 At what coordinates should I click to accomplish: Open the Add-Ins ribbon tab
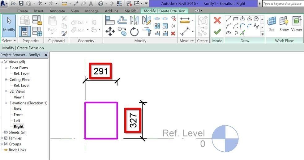click(111, 11)
